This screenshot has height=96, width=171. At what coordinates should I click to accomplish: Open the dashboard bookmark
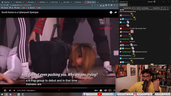(x=5, y=8)
